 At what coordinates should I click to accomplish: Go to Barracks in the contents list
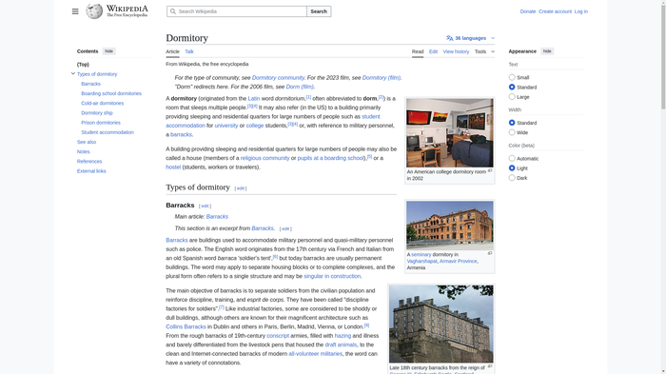90,84
